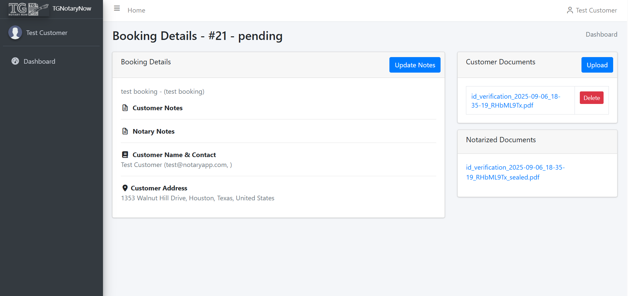
Task: Click TGNotaryNow brand name
Action: (x=72, y=9)
